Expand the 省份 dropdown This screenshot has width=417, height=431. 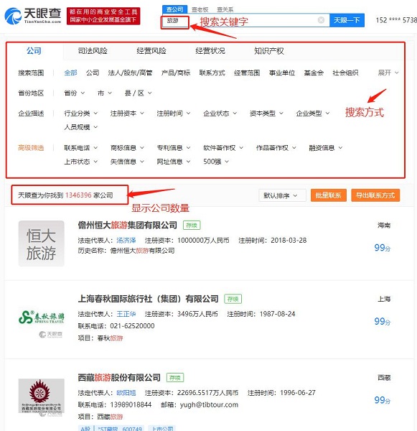pyautogui.click(x=75, y=93)
